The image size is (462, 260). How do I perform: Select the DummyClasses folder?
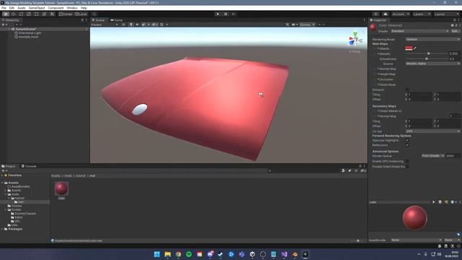point(25,214)
